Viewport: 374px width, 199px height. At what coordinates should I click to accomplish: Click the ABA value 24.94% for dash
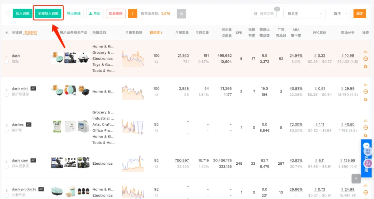point(296,55)
